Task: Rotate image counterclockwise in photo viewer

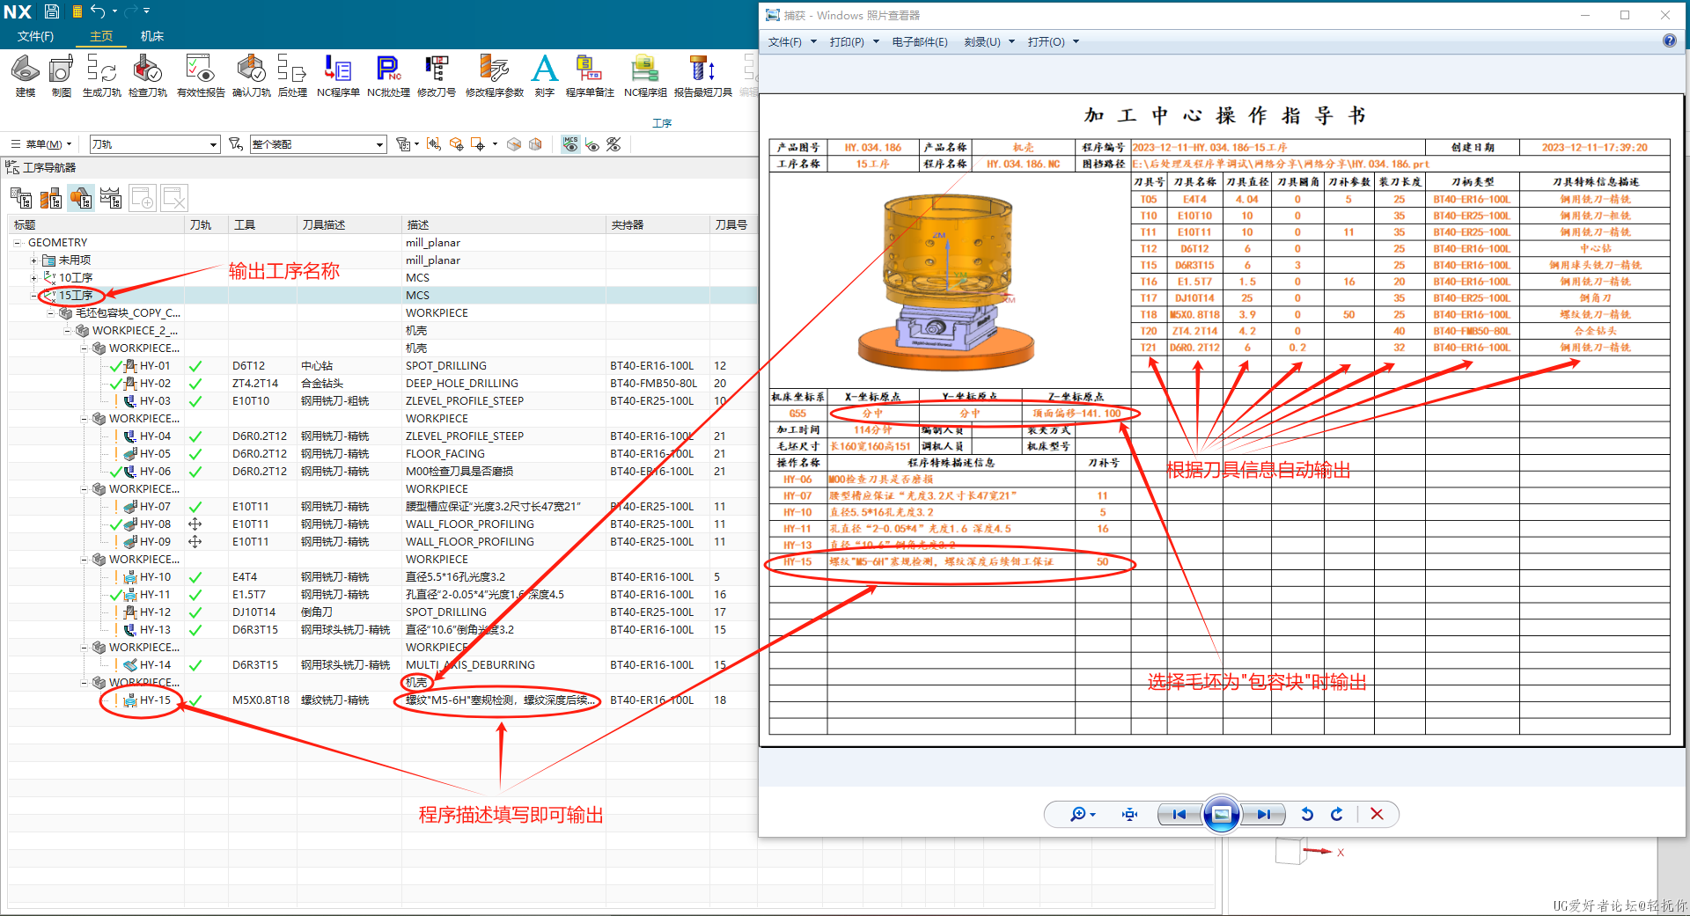Action: [1307, 814]
